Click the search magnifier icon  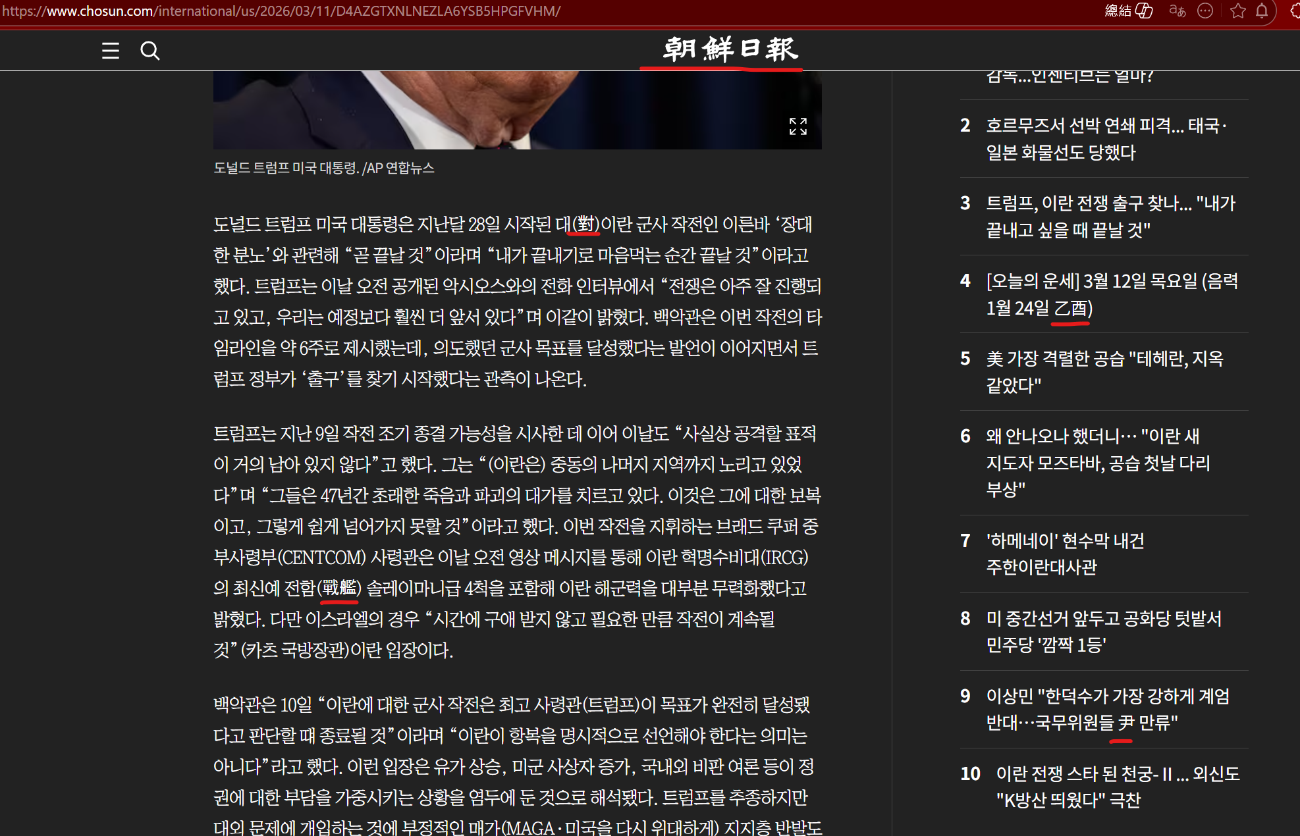click(x=150, y=51)
